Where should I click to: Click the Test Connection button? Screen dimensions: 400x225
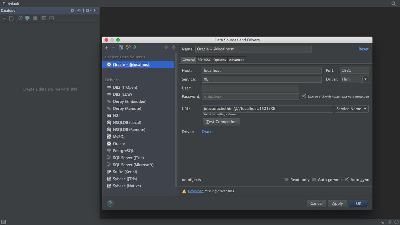coord(221,122)
